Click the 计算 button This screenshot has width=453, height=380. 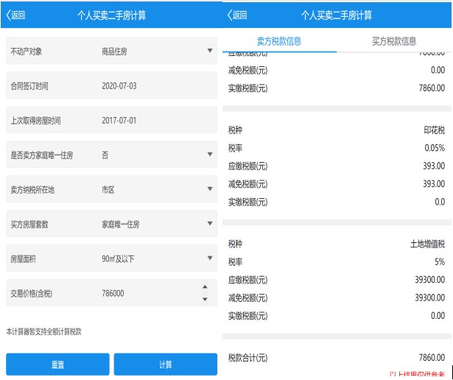[166, 365]
